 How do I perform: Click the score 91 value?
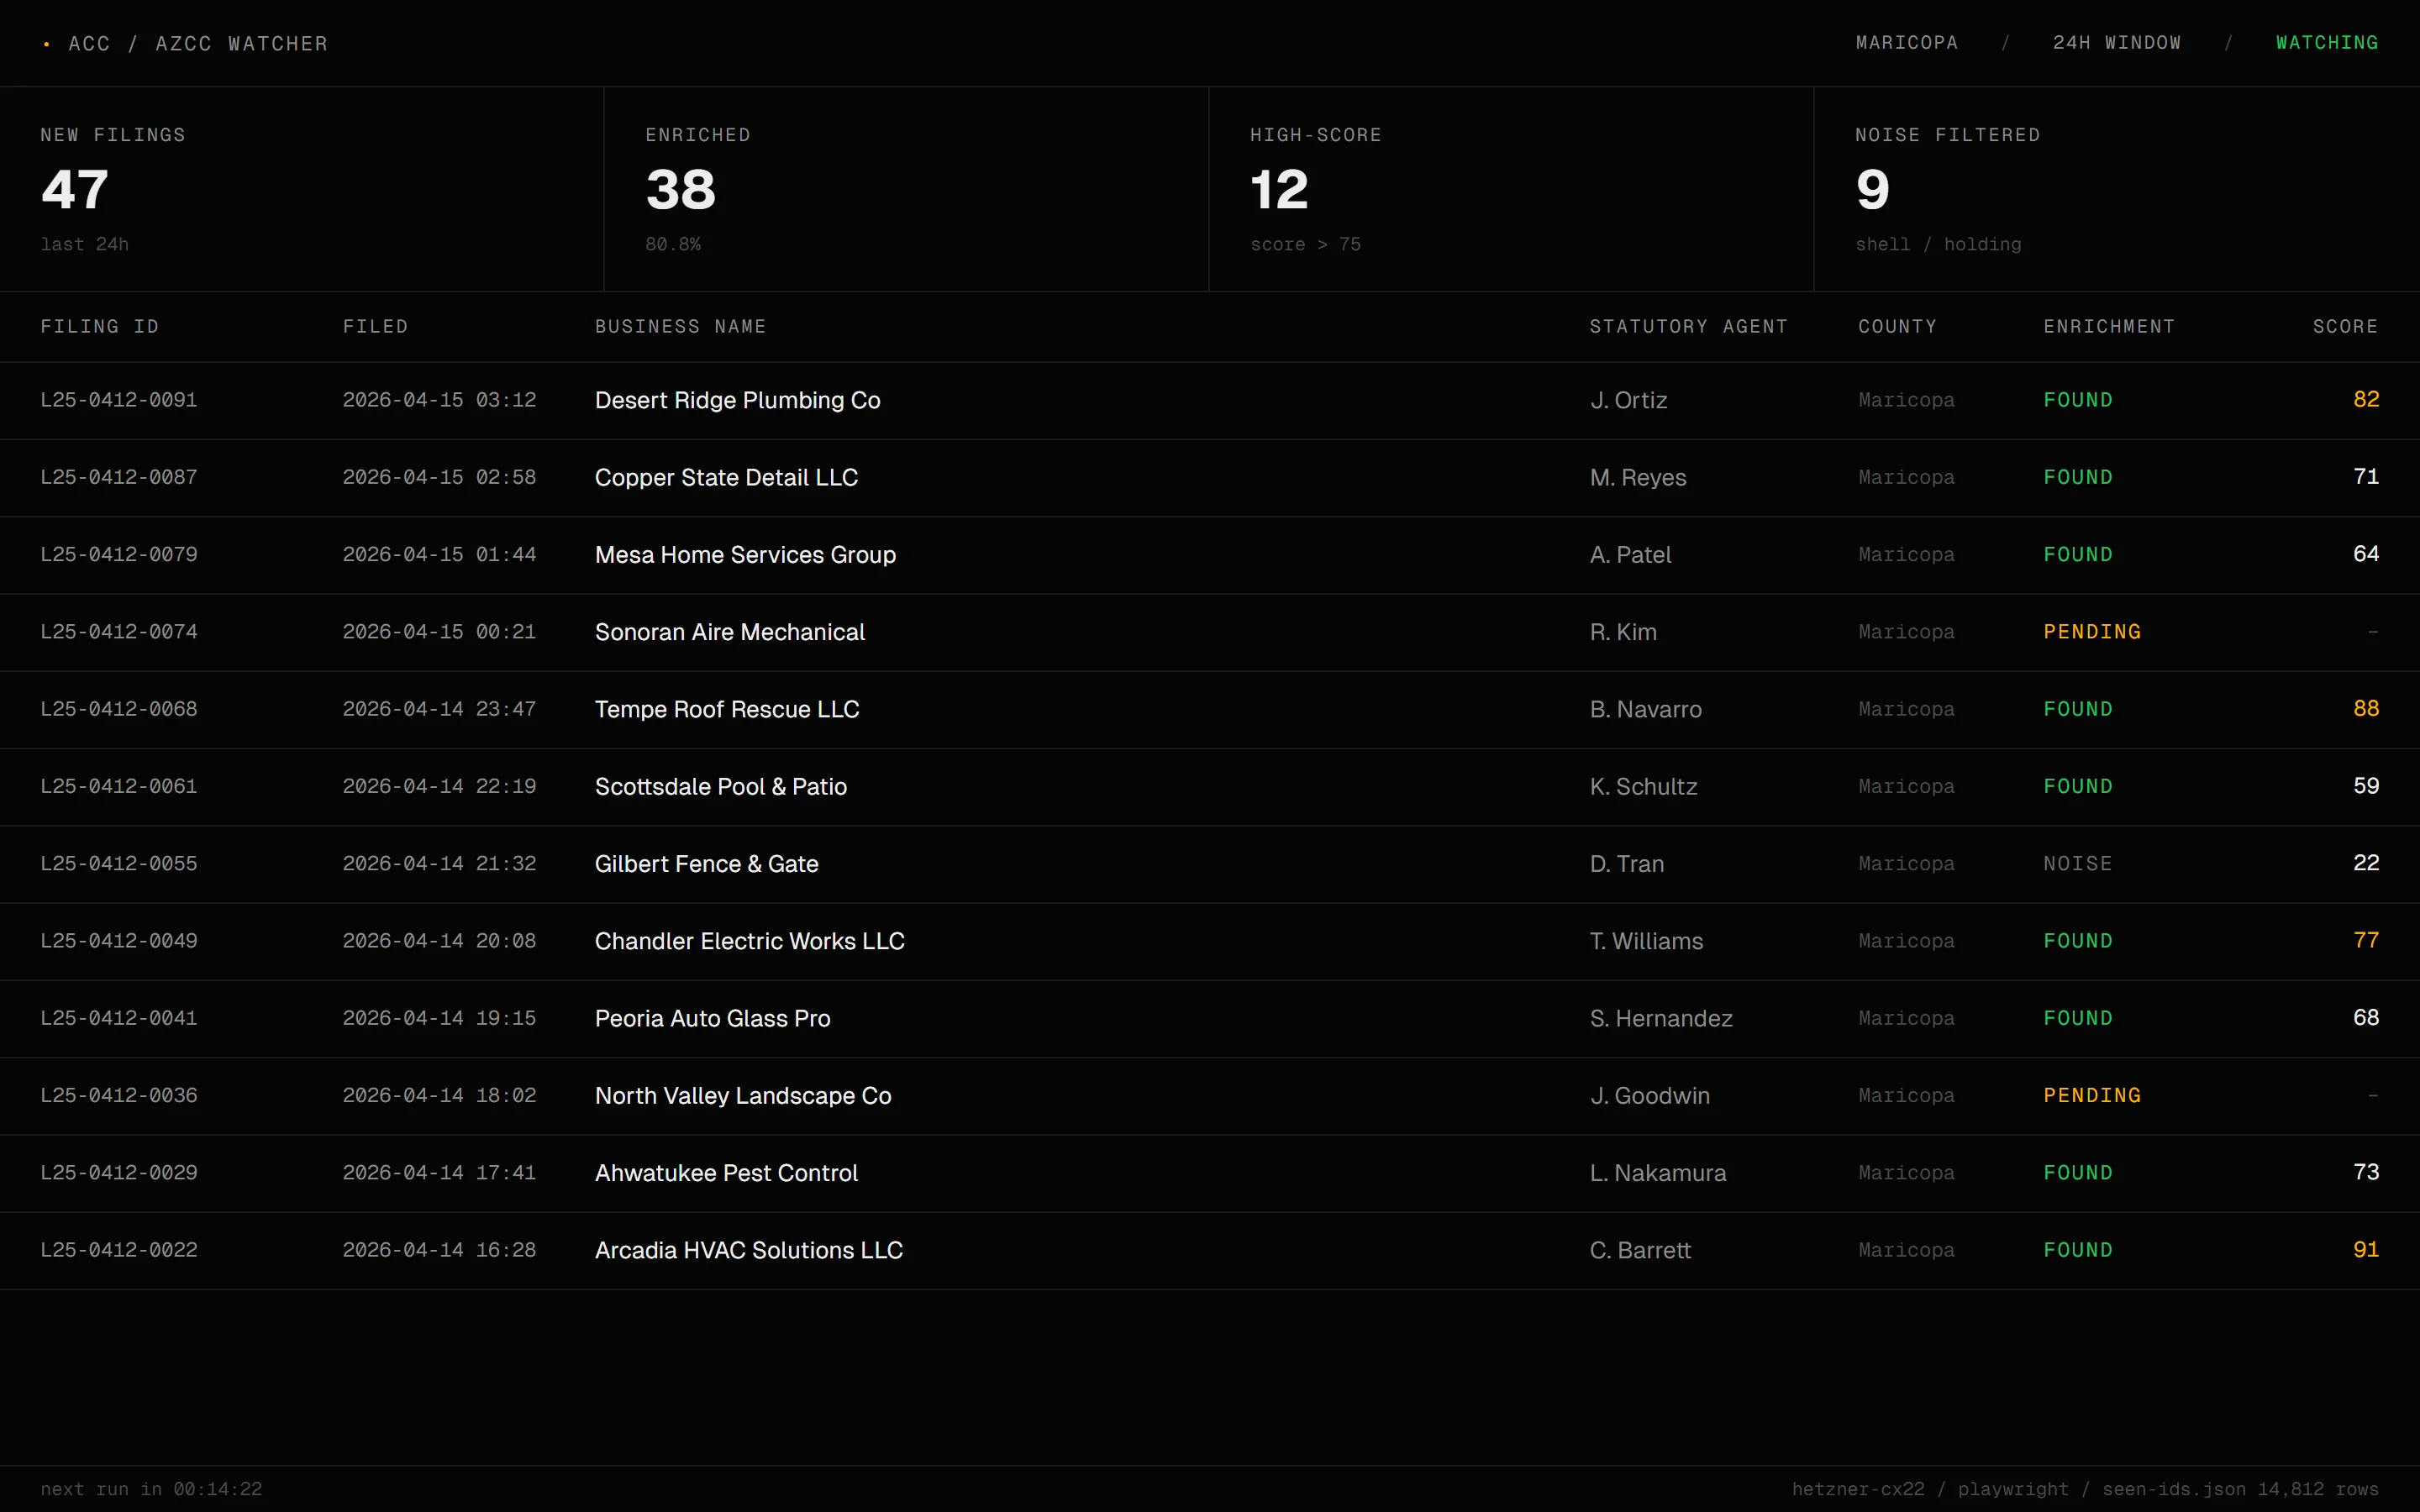pyautogui.click(x=2365, y=1250)
